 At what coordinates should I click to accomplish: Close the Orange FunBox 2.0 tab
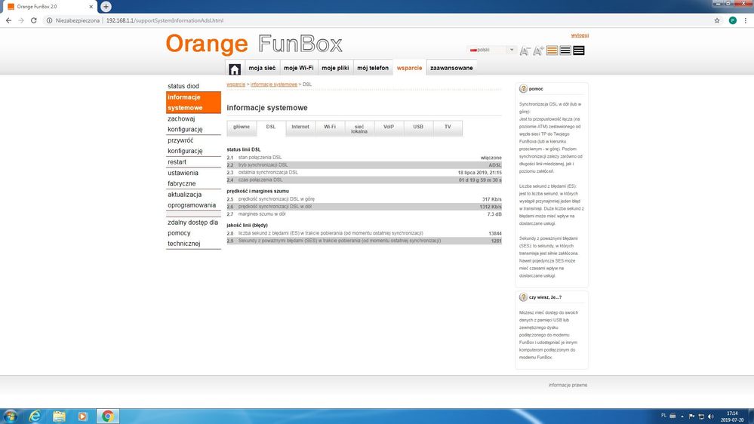(91, 7)
